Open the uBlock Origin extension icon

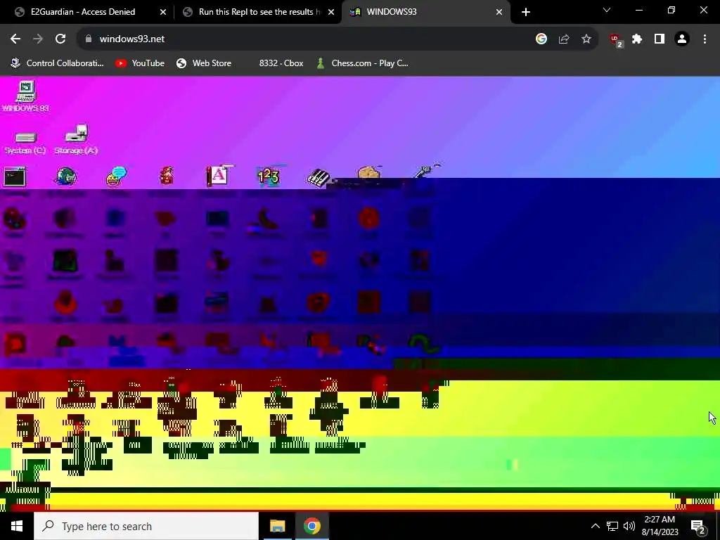pyautogui.click(x=615, y=39)
